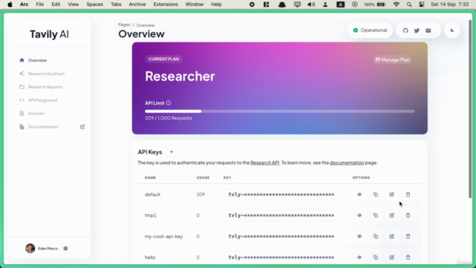Open the Twitter link icon
The height and width of the screenshot is (268, 476).
pyautogui.click(x=416, y=31)
